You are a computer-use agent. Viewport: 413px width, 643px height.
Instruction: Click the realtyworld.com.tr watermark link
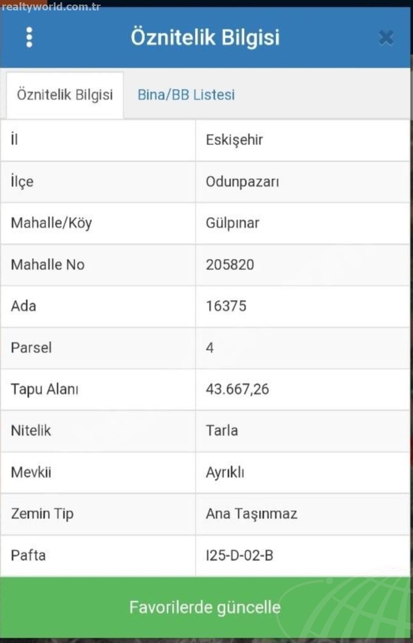(x=51, y=7)
